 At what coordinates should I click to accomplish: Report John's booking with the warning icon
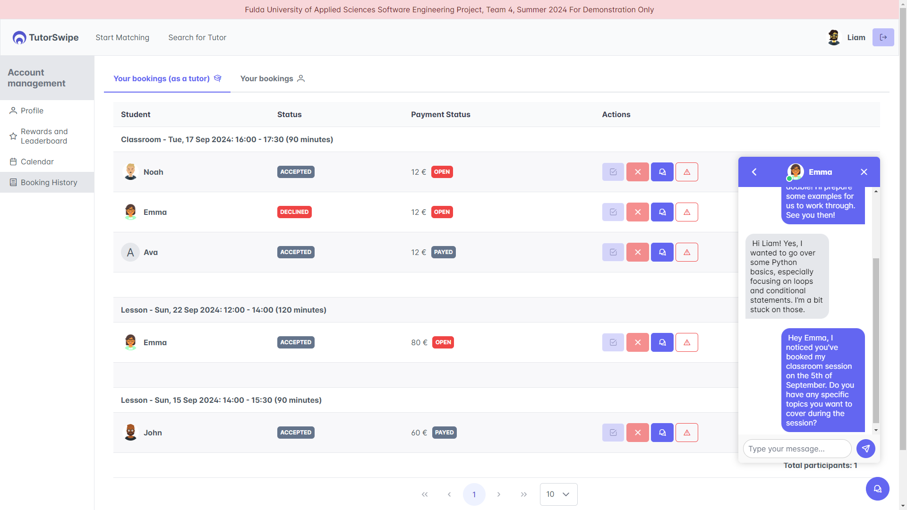[686, 433]
